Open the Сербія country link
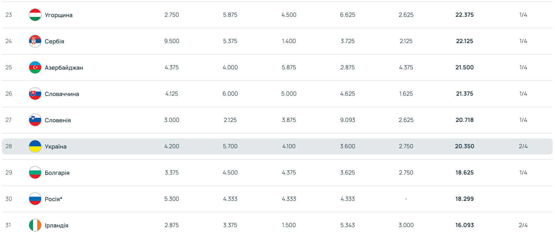The image size is (555, 235). click(x=54, y=41)
